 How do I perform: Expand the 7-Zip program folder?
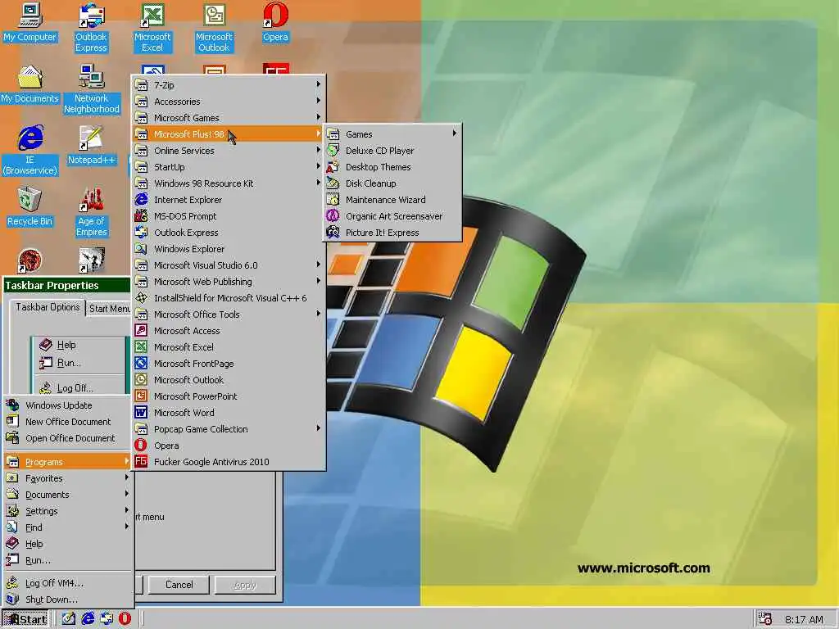229,85
